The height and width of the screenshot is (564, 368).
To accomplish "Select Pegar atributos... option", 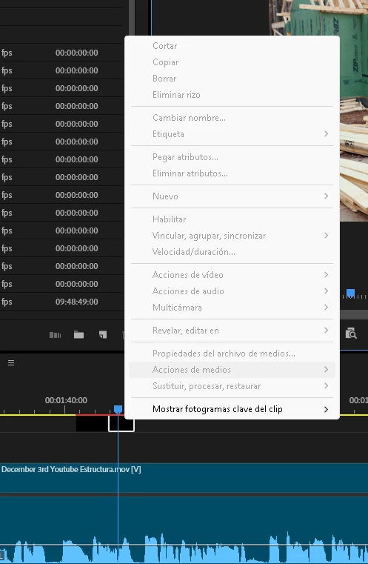I will [x=232, y=157].
